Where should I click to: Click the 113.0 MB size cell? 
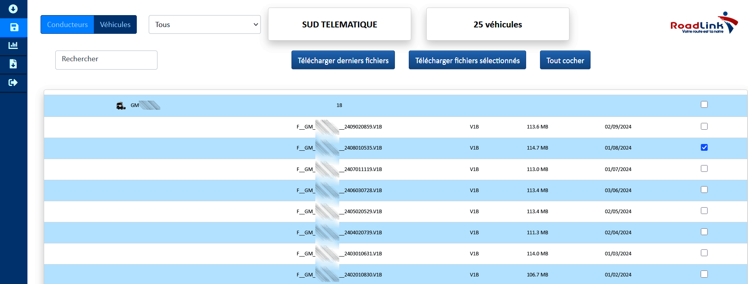tap(537, 169)
